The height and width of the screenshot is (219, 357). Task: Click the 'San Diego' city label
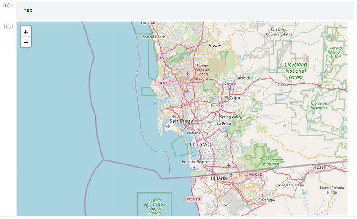click(x=181, y=121)
